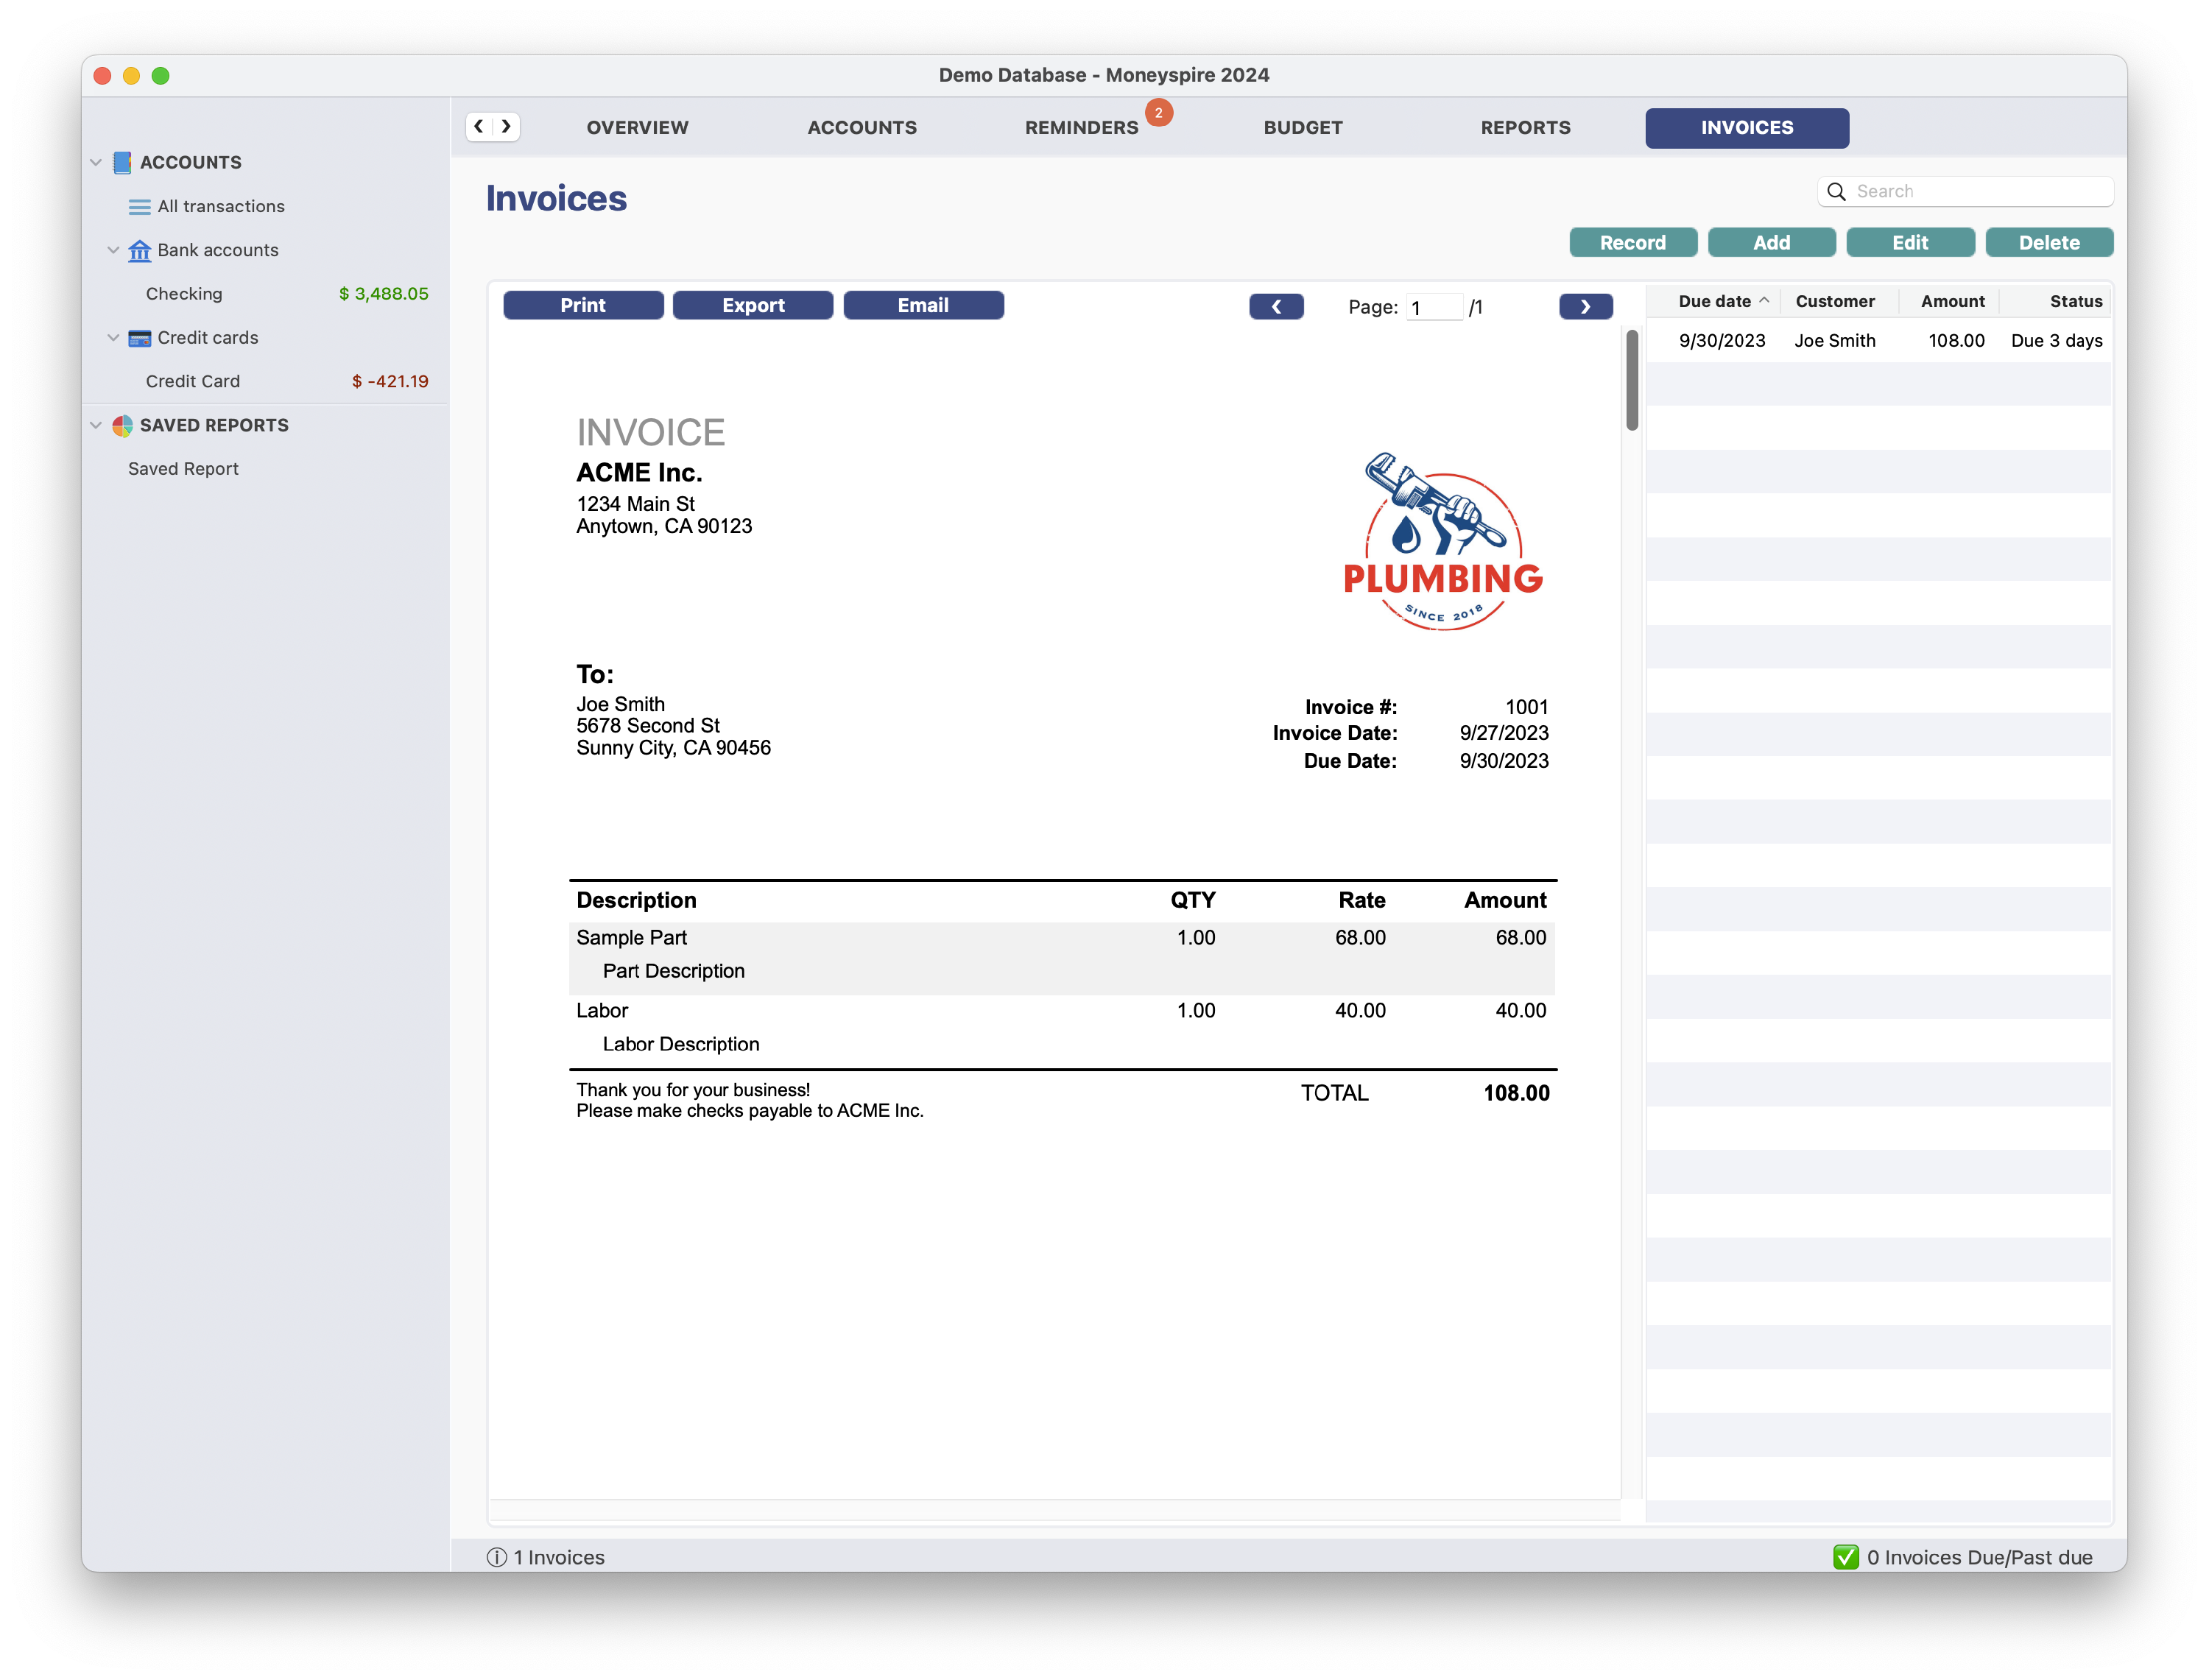The image size is (2209, 1680).
Task: Click the invoice total 108.00
Action: click(x=1515, y=1092)
